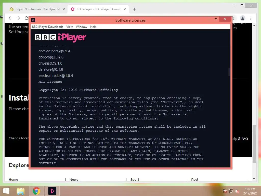
Task: Go back in Chrome
Action: click(x=10, y=18)
